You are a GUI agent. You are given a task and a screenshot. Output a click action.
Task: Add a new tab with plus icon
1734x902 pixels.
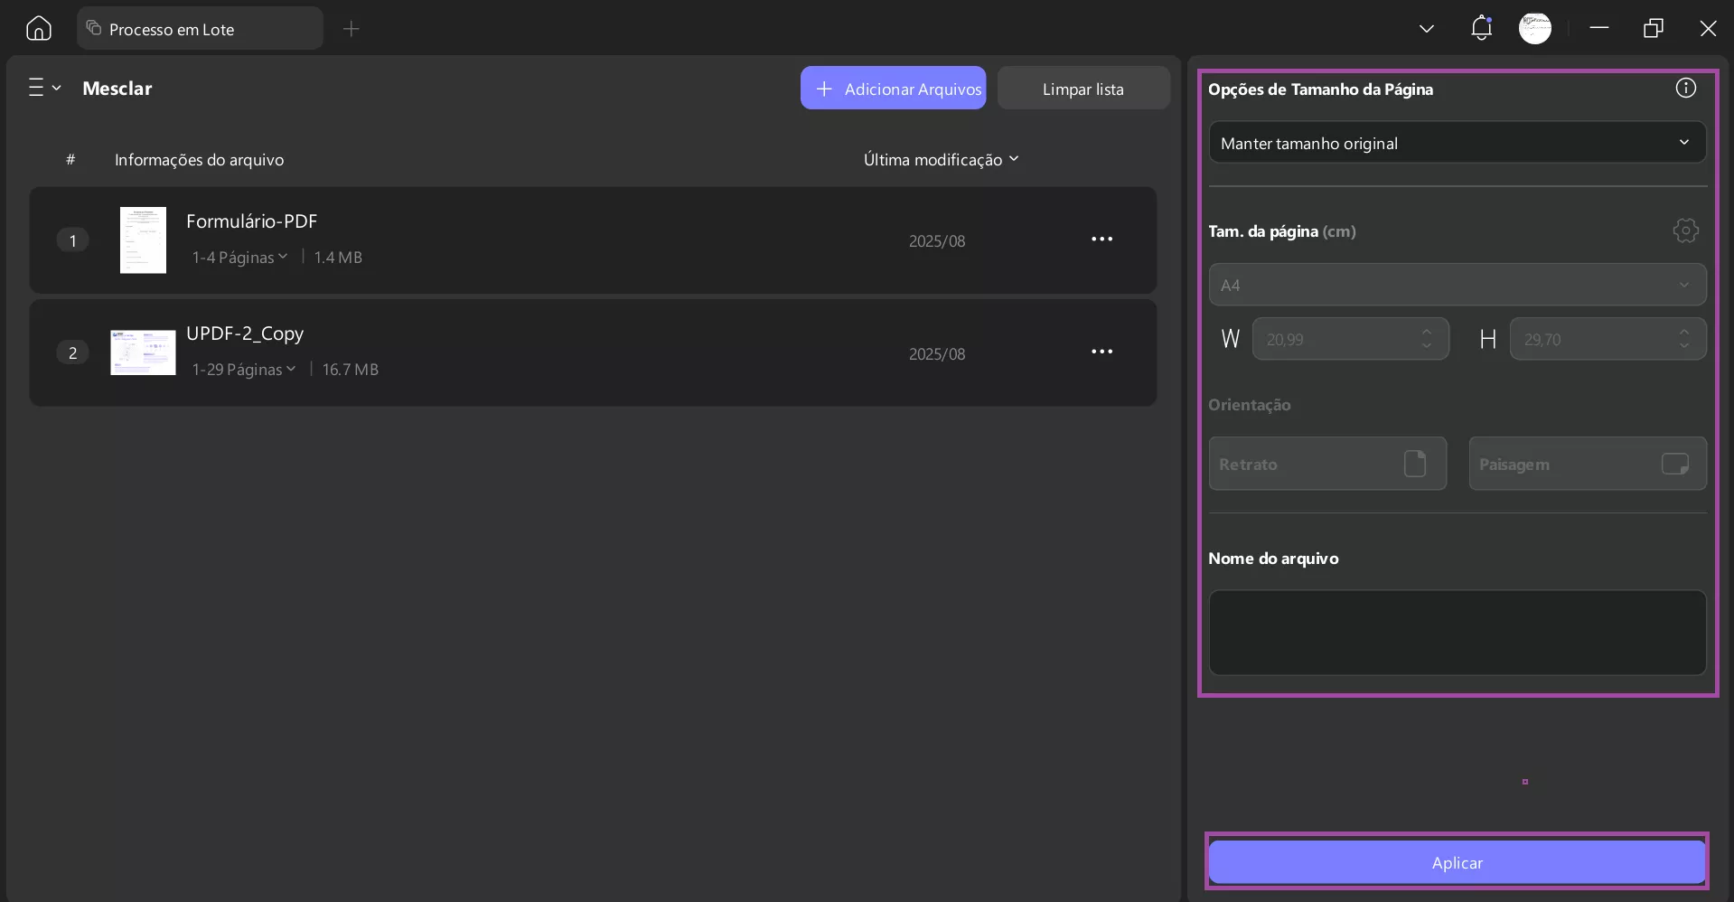351,29
